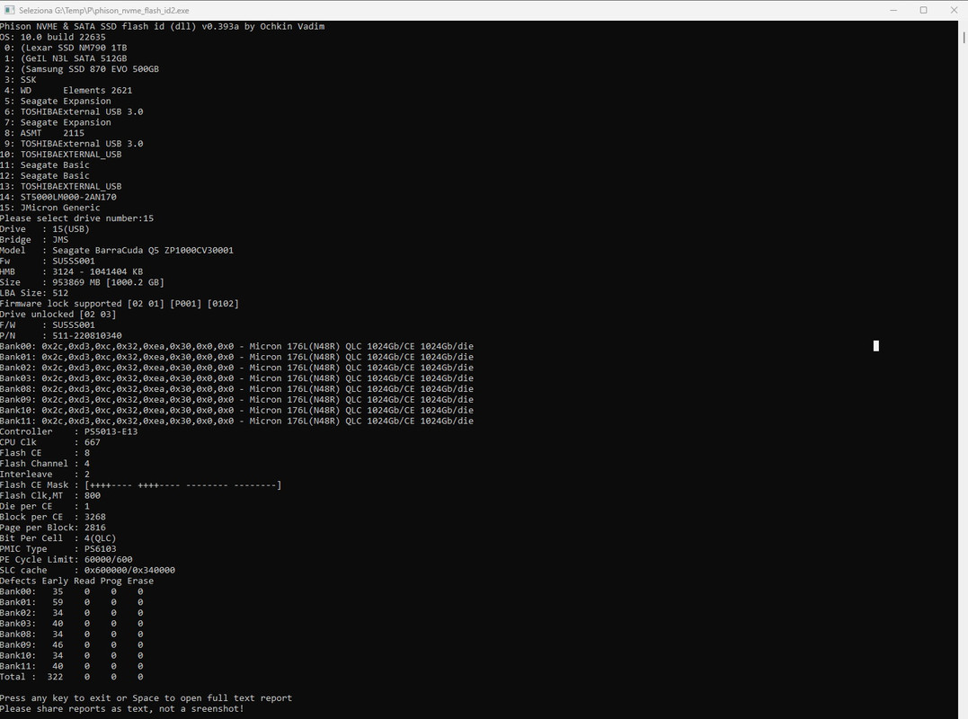Screen dimensions: 968x719
Task: Click Bank01 defects row with 59
Action: 72,602
